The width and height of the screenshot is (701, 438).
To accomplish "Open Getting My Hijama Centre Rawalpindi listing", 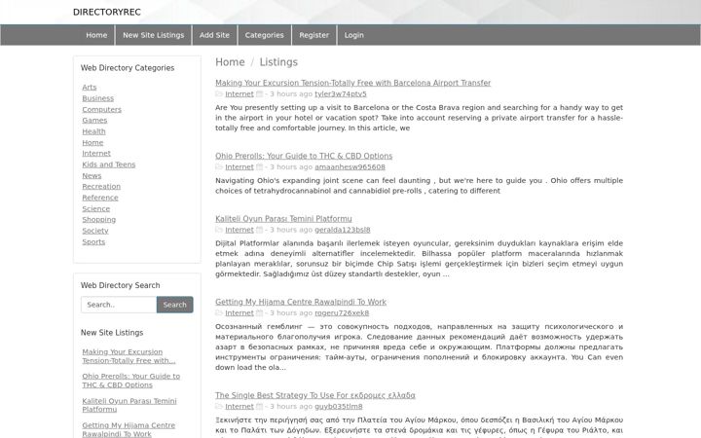I will [301, 302].
